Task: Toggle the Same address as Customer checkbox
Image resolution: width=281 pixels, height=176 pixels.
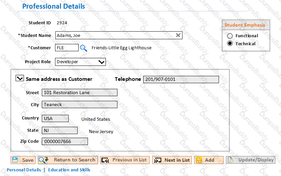Action: [20, 78]
